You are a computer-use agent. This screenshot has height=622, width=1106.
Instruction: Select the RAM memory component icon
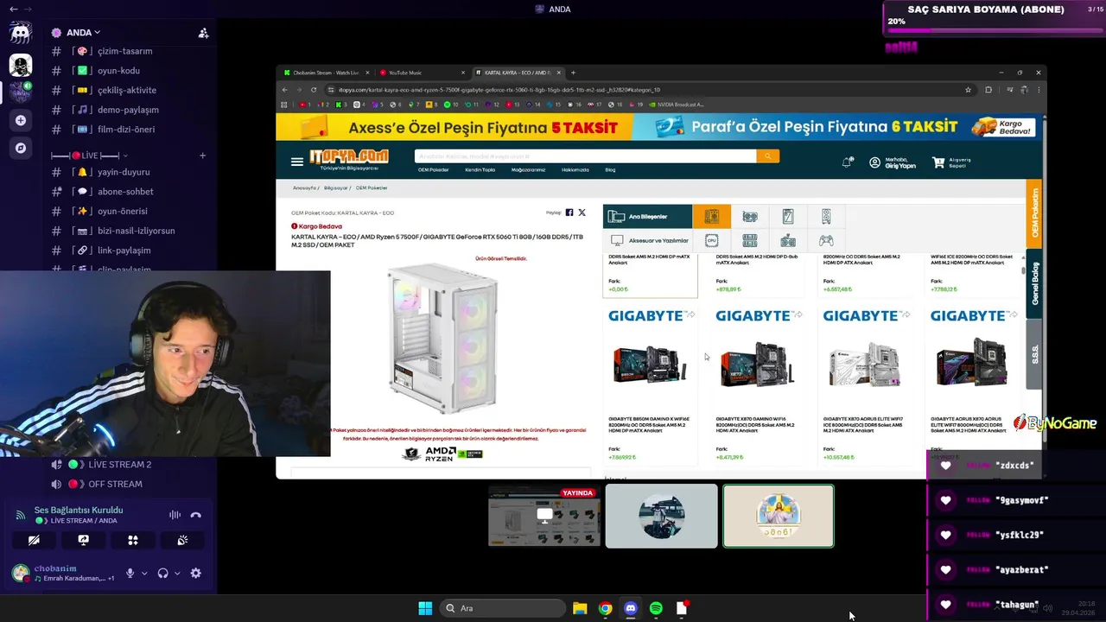pos(750,240)
